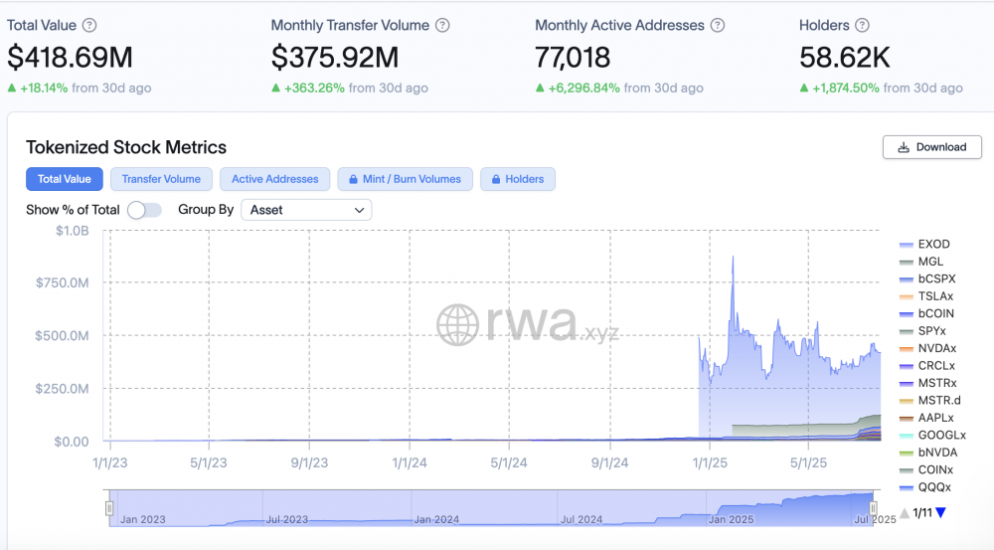Click the Holders info question-mark icon
The height and width of the screenshot is (550, 994).
(862, 26)
